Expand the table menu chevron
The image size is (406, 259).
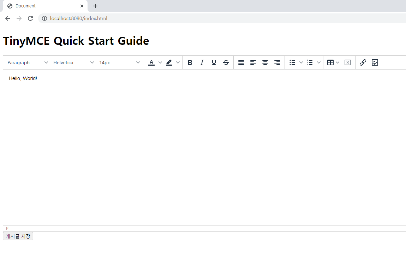coord(338,62)
